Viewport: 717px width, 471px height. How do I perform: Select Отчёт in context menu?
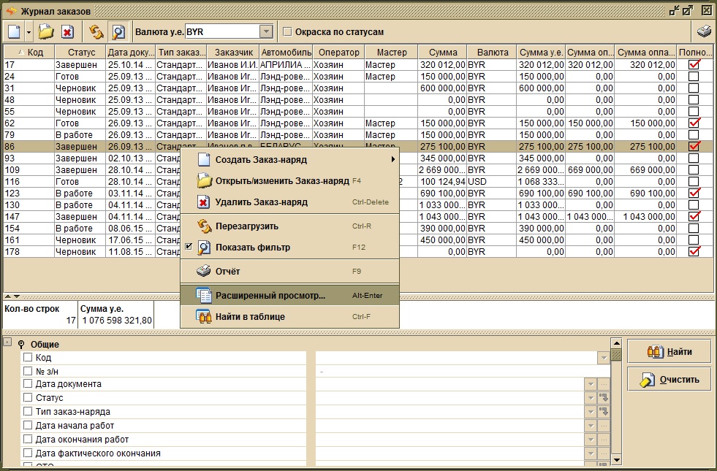[290, 272]
